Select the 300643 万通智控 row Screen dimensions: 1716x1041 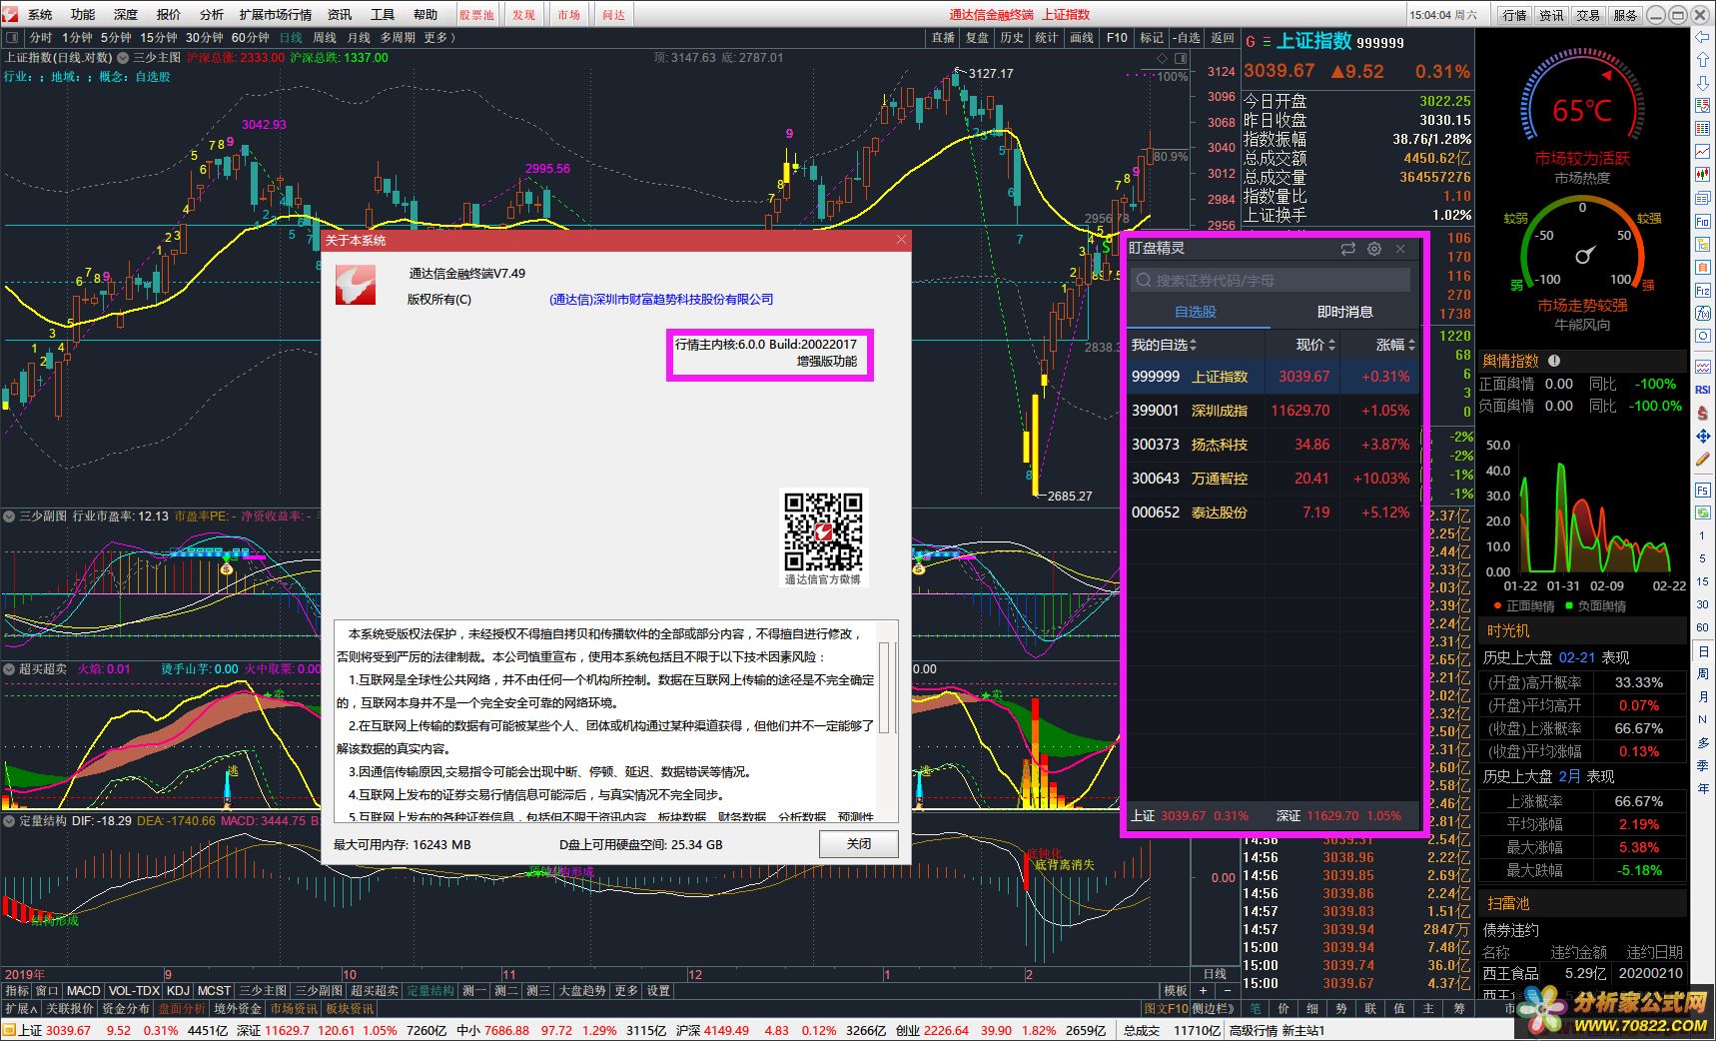coord(1273,479)
